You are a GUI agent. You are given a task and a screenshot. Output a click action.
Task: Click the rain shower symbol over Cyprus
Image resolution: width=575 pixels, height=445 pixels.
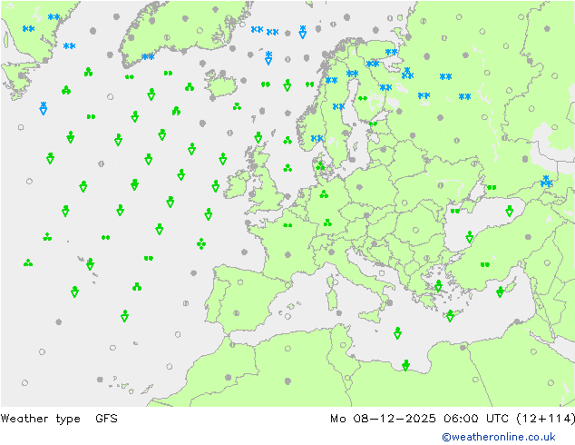coord(500,292)
